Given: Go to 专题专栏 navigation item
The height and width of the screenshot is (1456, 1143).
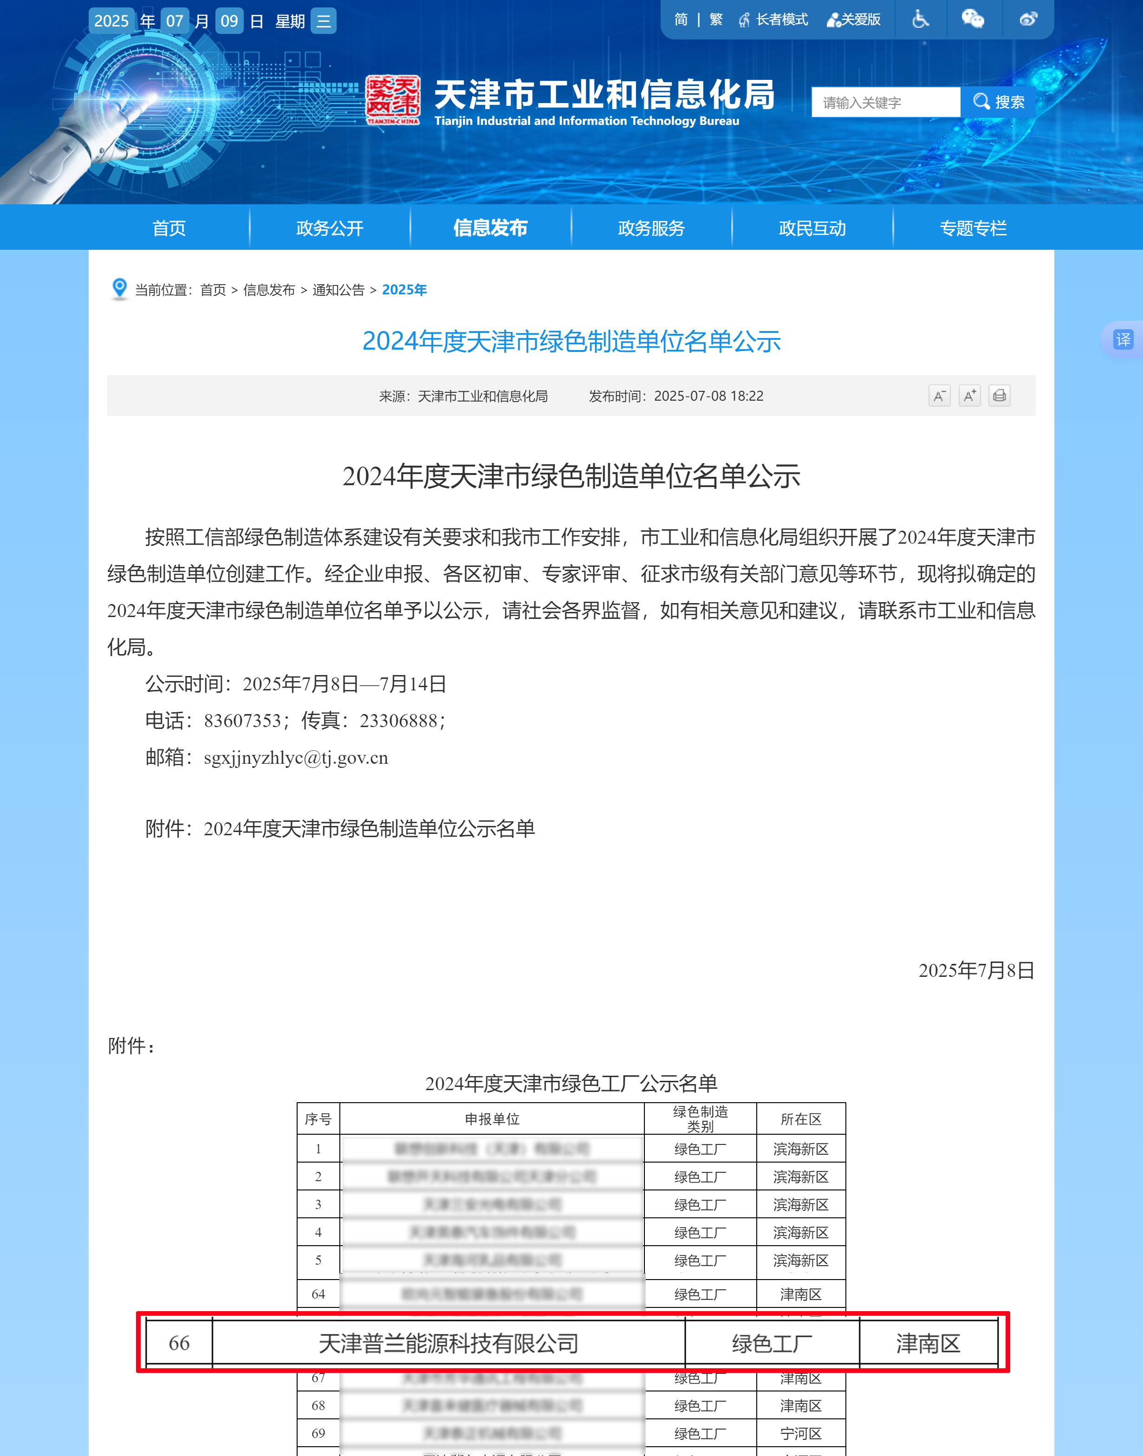Looking at the screenshot, I should tap(972, 228).
